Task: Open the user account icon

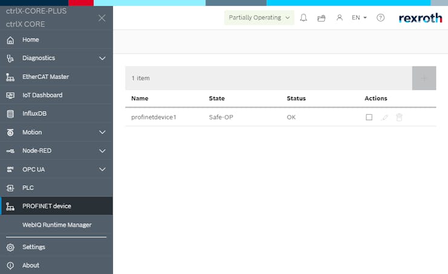Action: pyautogui.click(x=339, y=18)
